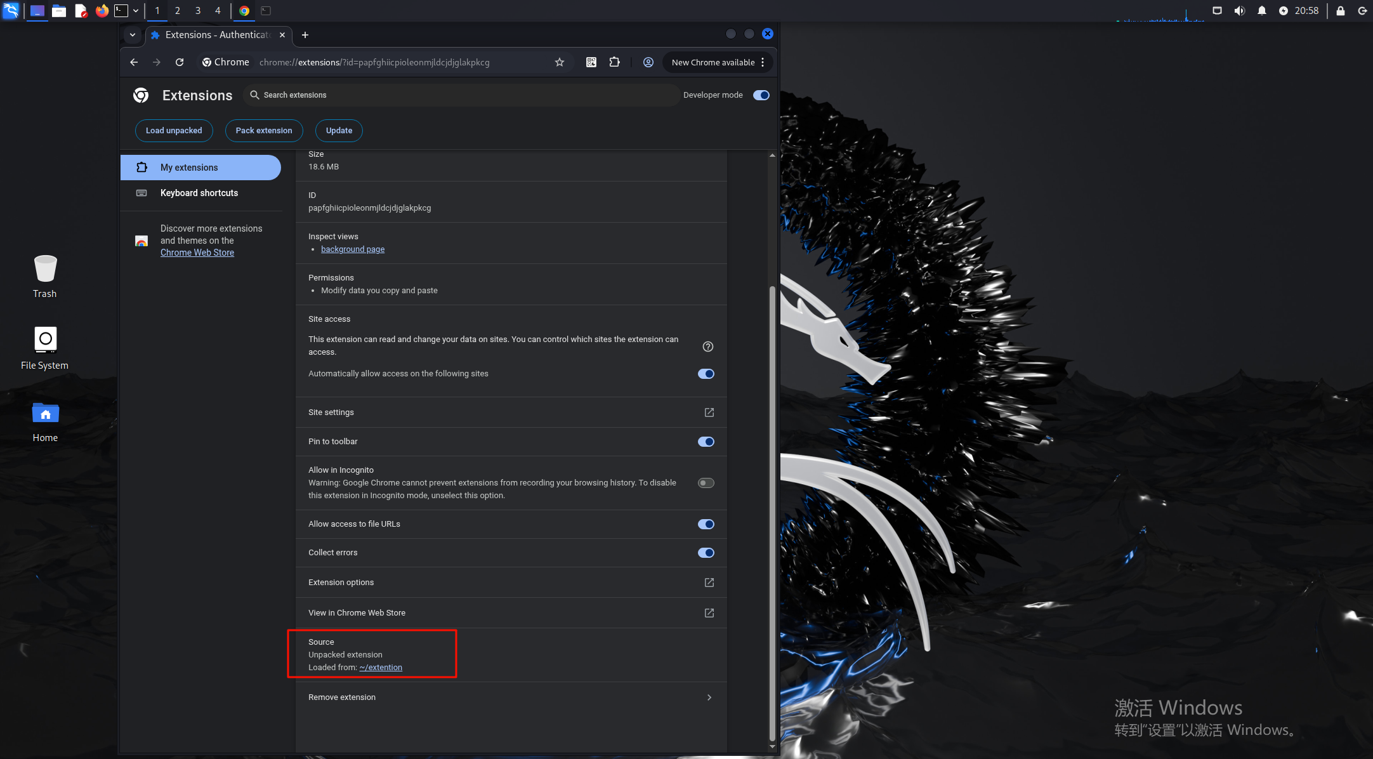Turn off Pin to toolbar

(x=706, y=442)
